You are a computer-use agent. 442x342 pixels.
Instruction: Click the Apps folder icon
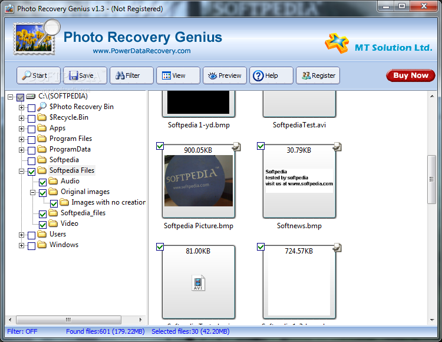[42, 128]
